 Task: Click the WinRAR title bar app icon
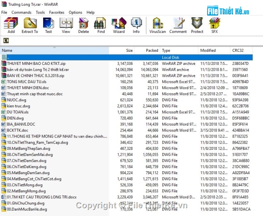coord(4,4)
